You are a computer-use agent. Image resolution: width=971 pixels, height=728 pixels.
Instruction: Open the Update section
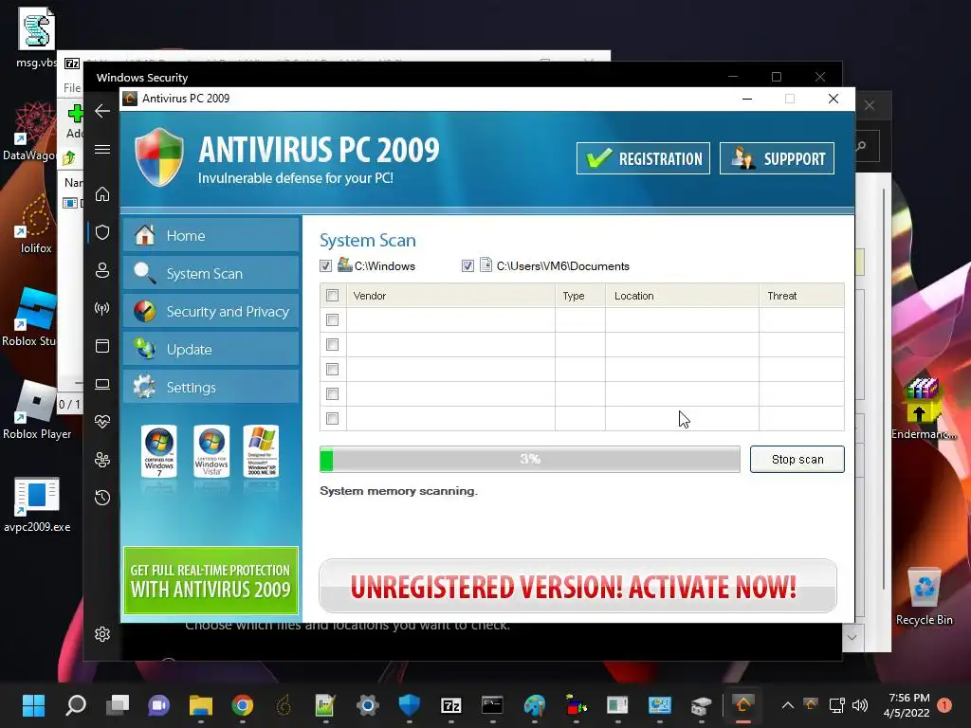coord(211,349)
